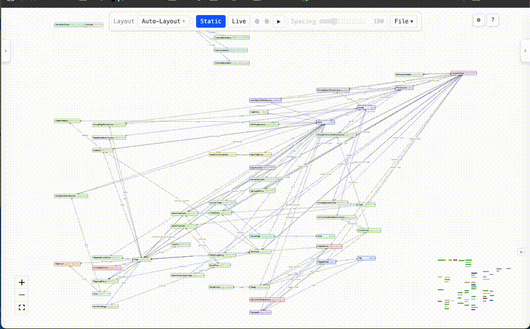This screenshot has width=530, height=329.
Task: Click the Spacing value 180
Action: tap(378, 21)
